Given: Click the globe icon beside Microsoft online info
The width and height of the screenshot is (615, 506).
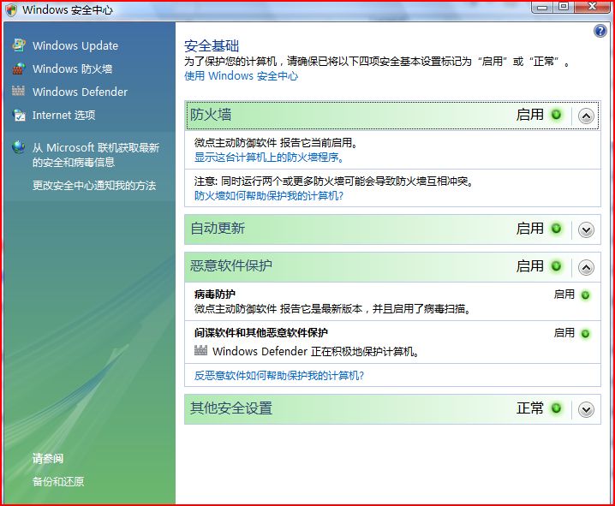Looking at the screenshot, I should coord(19,147).
